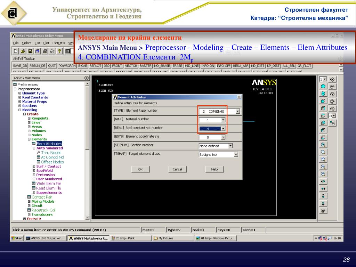
Task: Switch to Isometric view icon
Action: (x=323, y=87)
